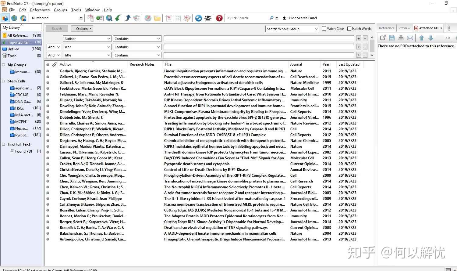This screenshot has width=457, height=271.
Task: Collapse the Stem Cells group set
Action: click(x=4, y=81)
